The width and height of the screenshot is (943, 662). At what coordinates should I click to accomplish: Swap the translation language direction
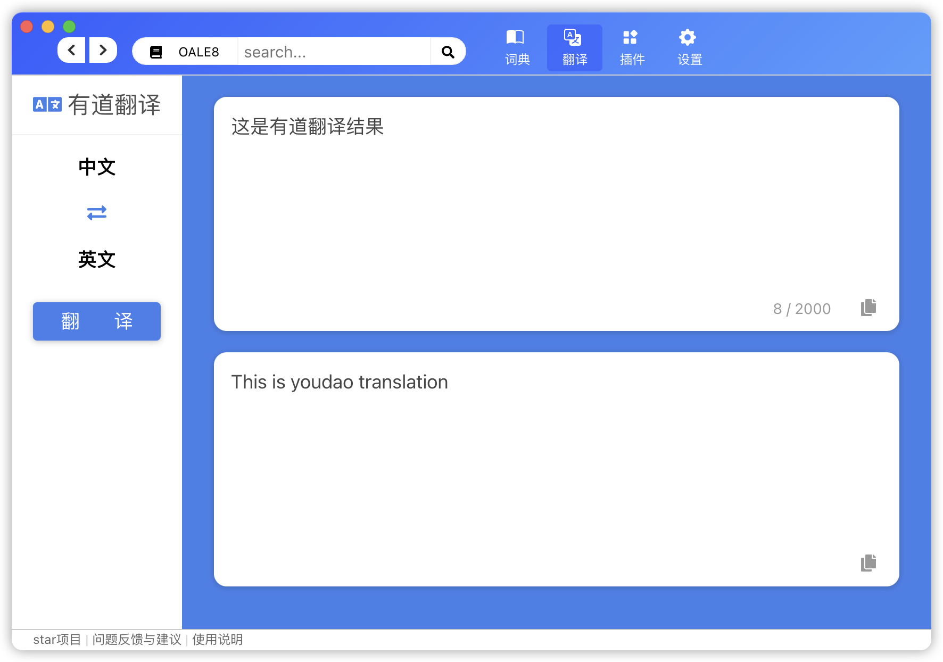[x=96, y=213]
